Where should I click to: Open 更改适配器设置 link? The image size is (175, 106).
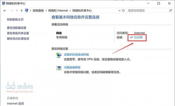pos(16,28)
